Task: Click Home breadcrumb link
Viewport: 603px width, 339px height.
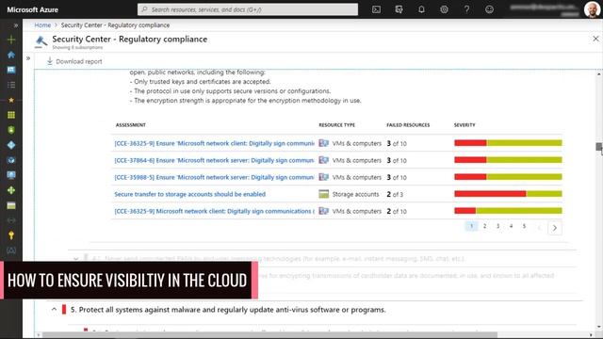Action: (42, 25)
